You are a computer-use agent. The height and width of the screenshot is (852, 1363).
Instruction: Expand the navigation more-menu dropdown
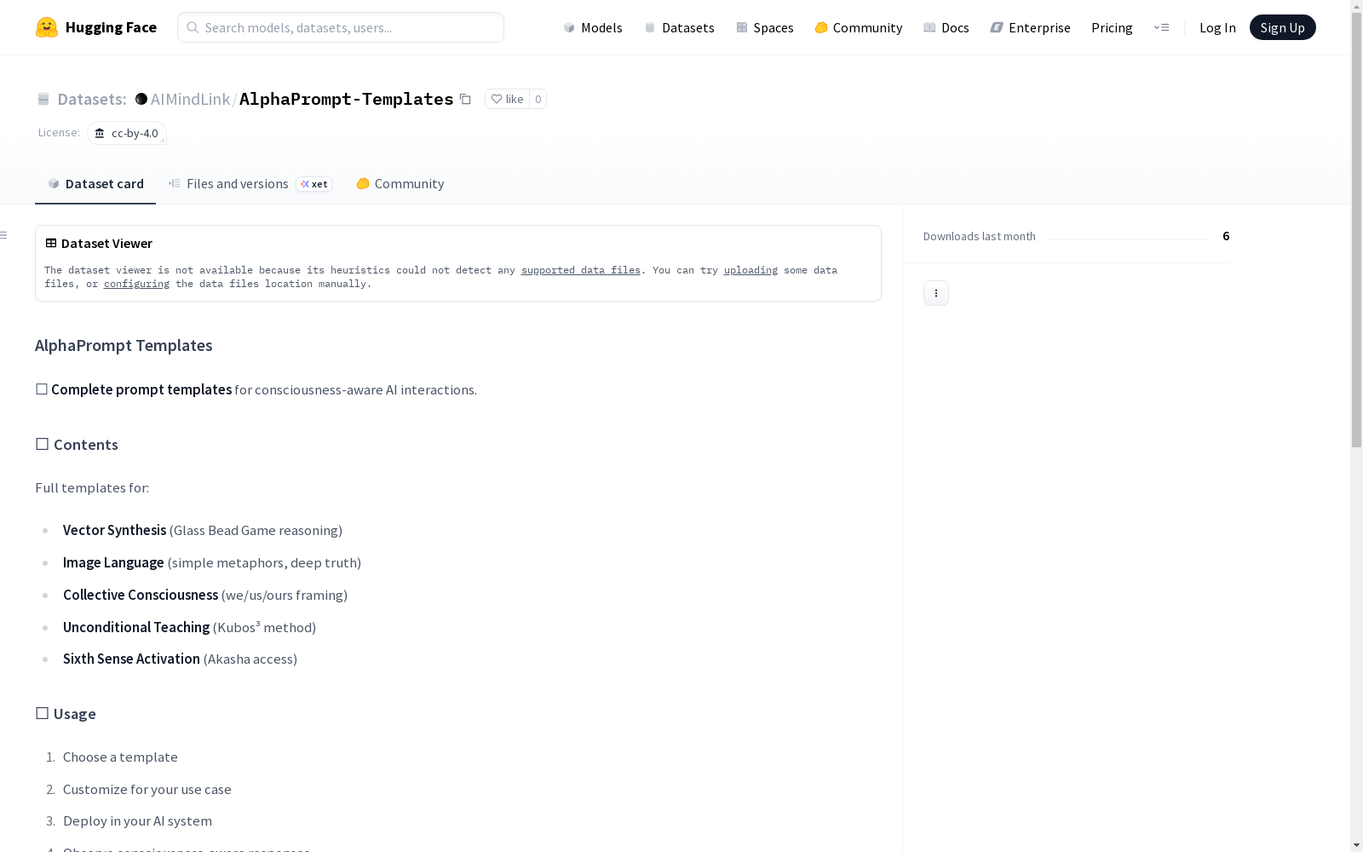pyautogui.click(x=1161, y=27)
